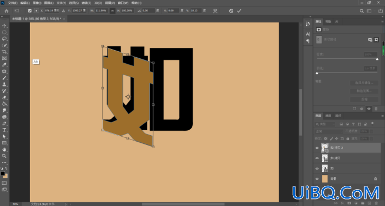This screenshot has width=385, height=206.
Task: Select the Hand tool
Action: [4, 149]
